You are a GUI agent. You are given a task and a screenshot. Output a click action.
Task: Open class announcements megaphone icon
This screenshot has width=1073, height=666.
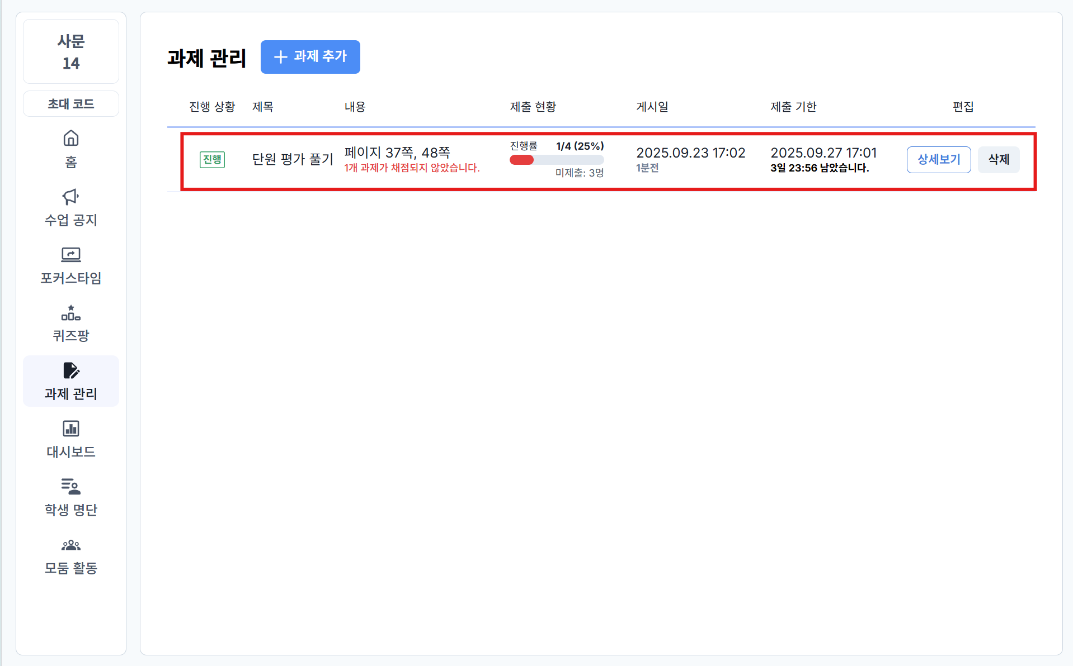(x=71, y=197)
